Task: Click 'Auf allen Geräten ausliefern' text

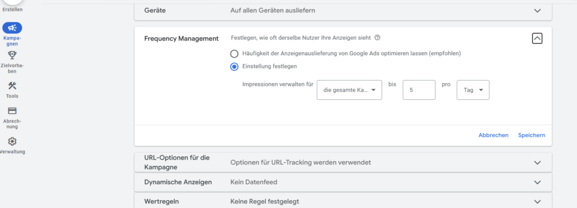Action: [x=273, y=11]
